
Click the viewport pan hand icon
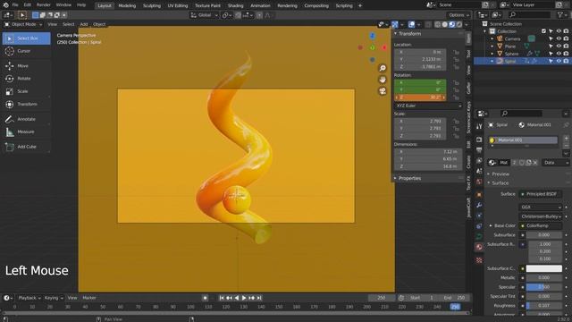point(383,80)
